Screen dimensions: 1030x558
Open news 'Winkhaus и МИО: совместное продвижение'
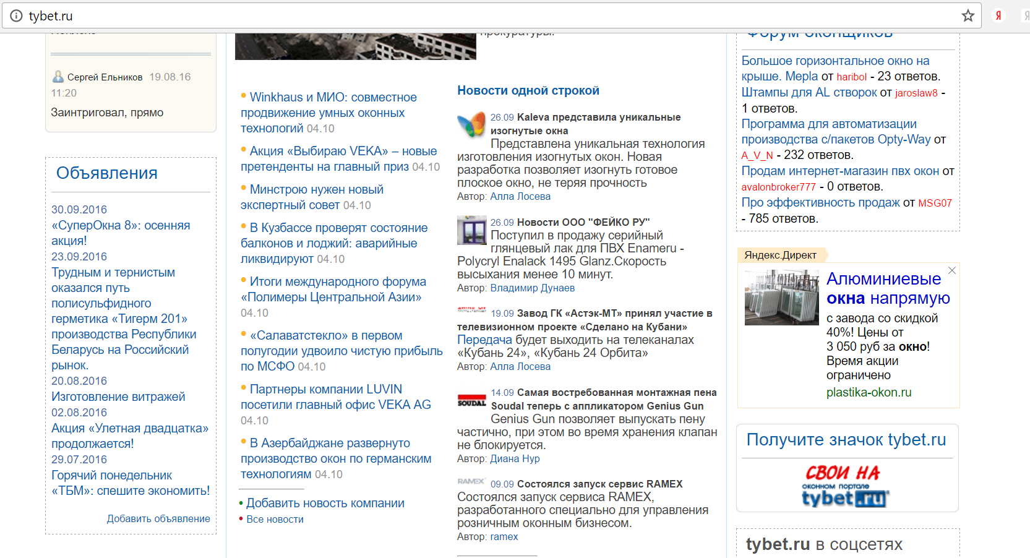tap(328, 113)
